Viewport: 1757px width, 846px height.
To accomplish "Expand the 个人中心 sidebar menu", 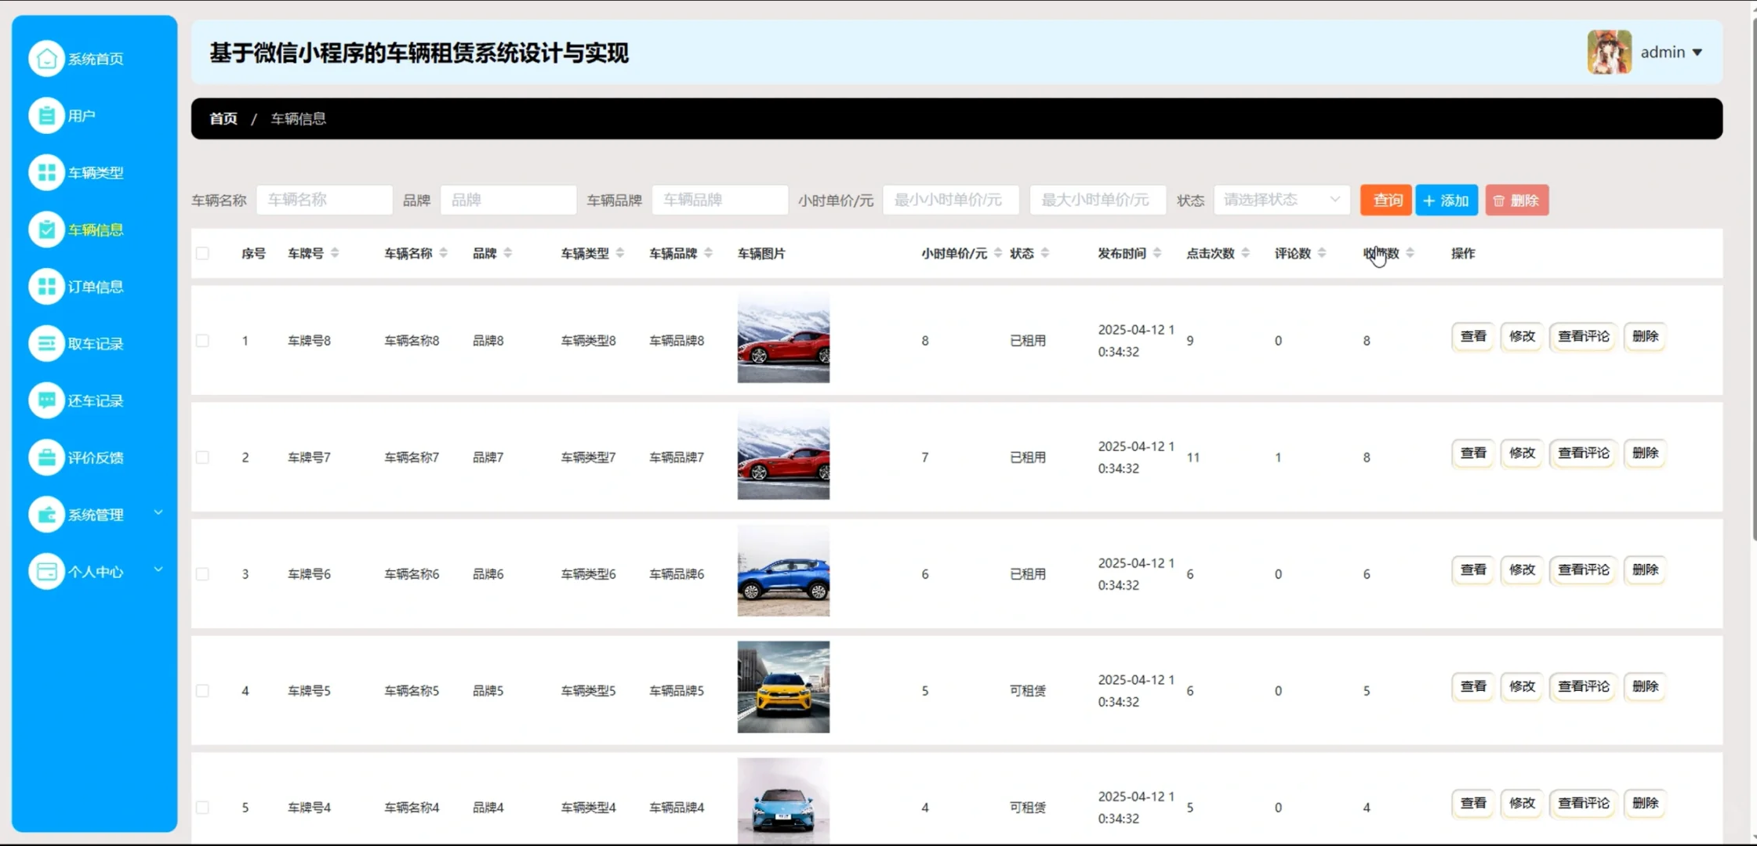I will click(95, 571).
